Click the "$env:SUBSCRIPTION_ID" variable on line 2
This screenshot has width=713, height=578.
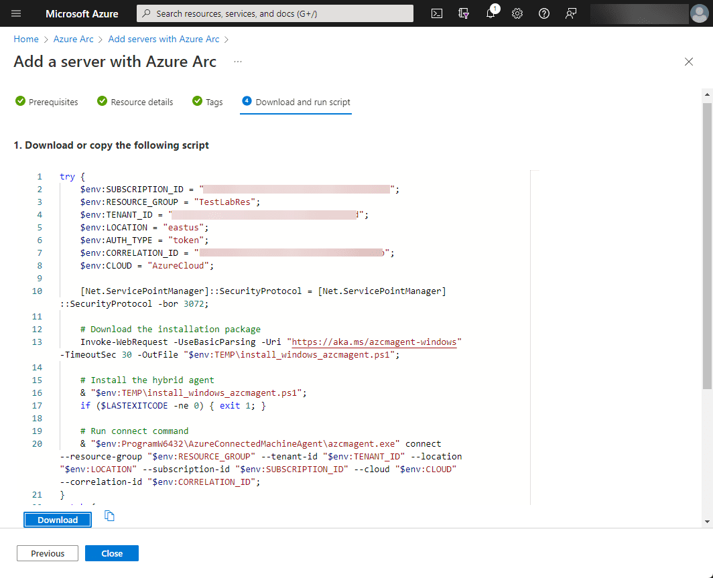coord(132,190)
